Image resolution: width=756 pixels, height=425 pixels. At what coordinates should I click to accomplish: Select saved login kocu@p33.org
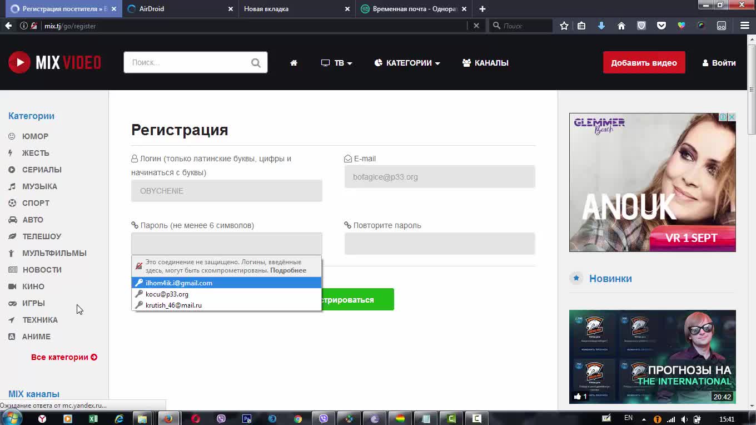167,294
